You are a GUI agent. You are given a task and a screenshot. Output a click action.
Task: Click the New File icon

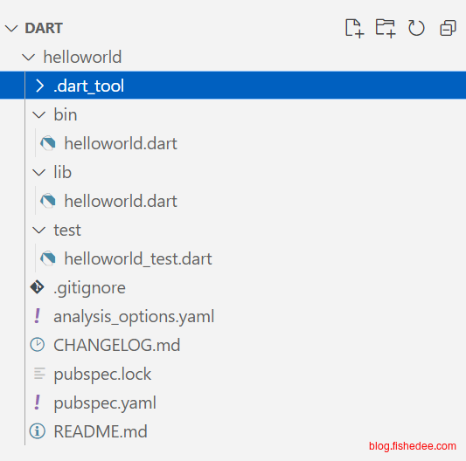(354, 28)
